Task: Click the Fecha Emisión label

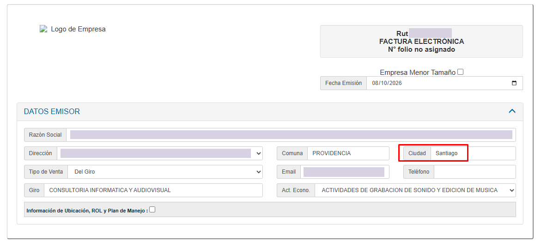Action: pyautogui.click(x=343, y=83)
